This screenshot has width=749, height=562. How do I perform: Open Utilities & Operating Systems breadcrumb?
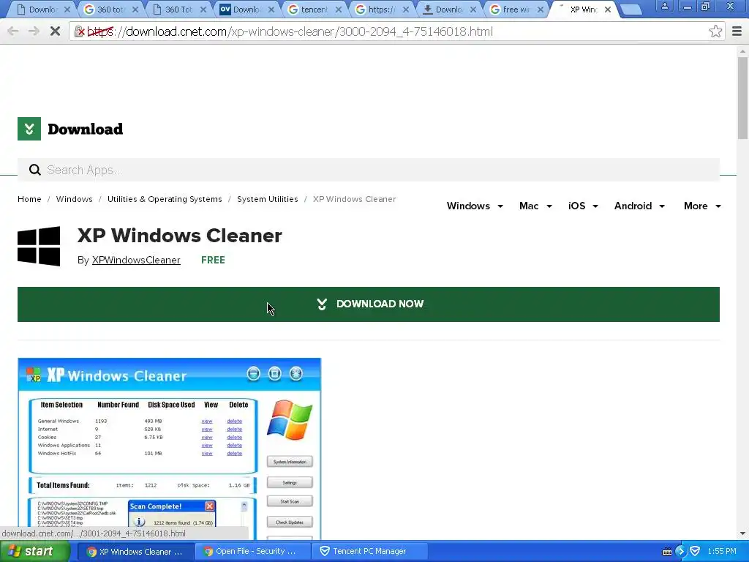[x=165, y=199]
